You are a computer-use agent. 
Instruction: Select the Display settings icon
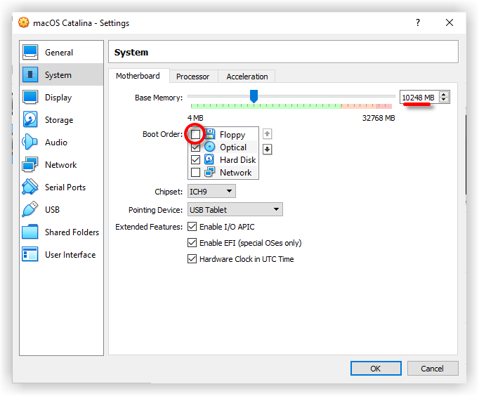[31, 98]
